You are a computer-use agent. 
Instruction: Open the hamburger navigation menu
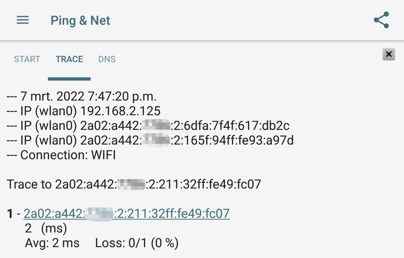click(23, 20)
